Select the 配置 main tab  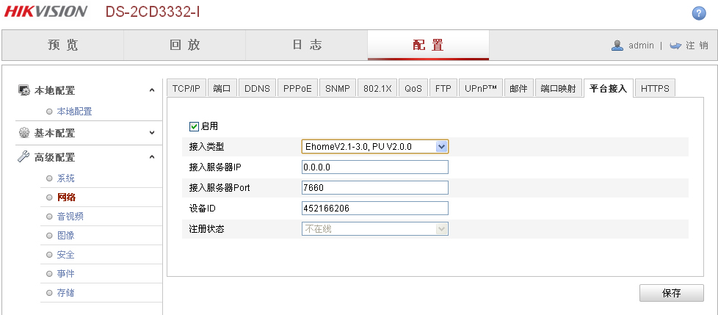pos(428,45)
